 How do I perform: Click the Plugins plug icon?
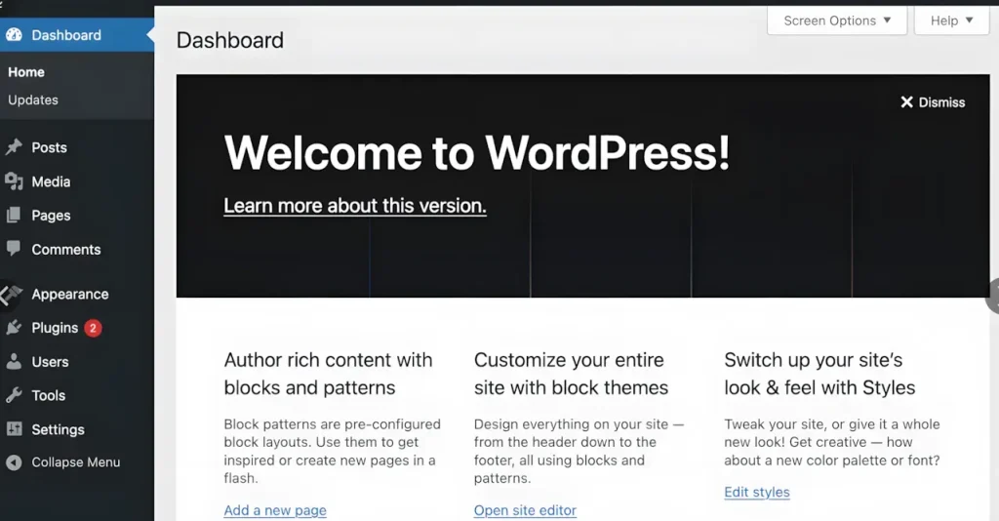point(14,328)
